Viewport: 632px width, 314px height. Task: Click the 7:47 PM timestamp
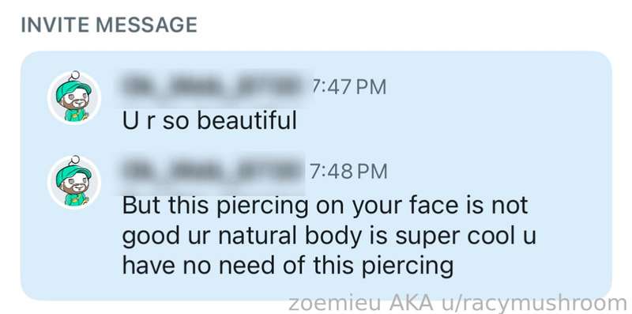(x=348, y=87)
